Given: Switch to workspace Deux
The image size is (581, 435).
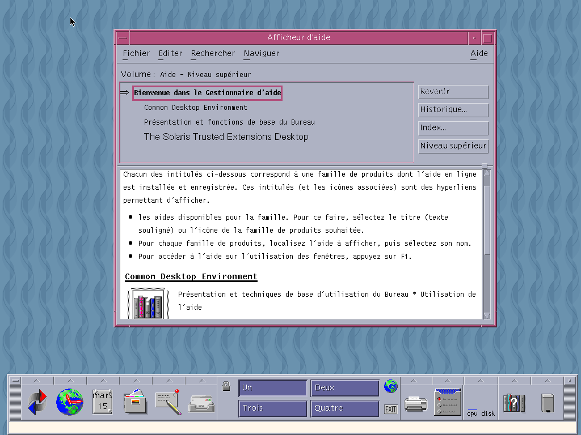Looking at the screenshot, I should [x=344, y=388].
